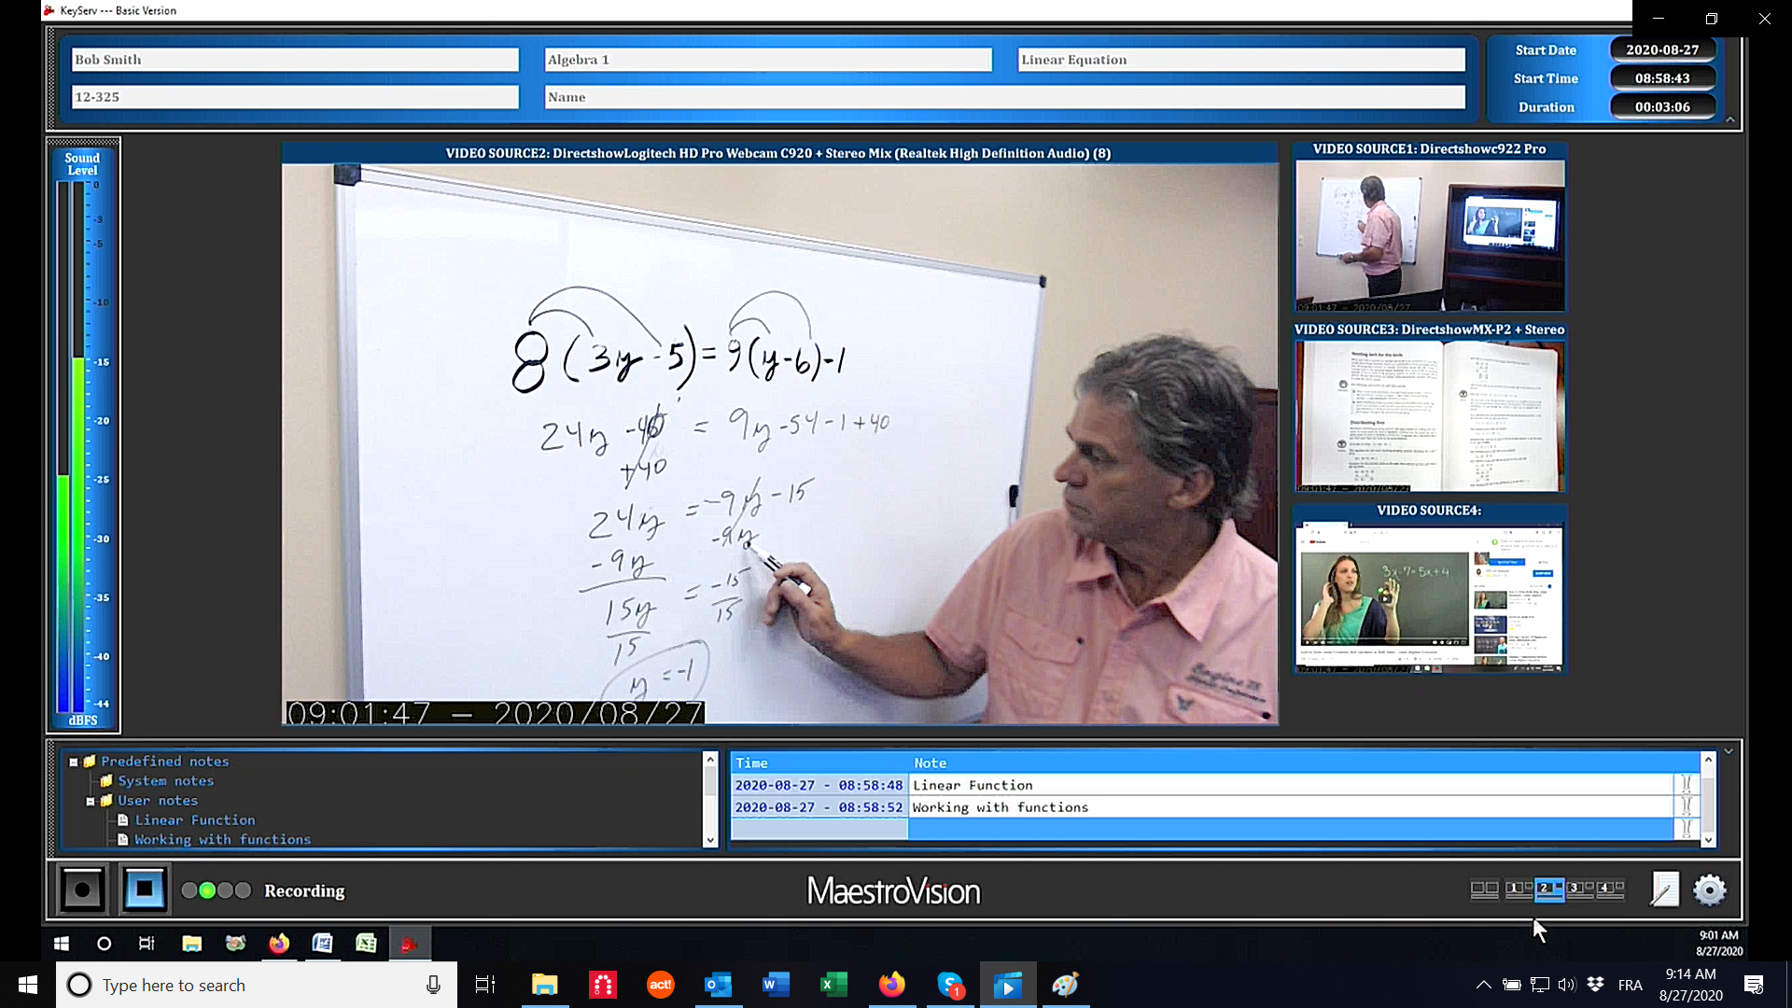
Task: Click the volume speaker tray icon
Action: pyautogui.click(x=1566, y=985)
